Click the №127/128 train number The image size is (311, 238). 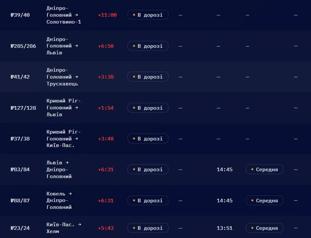click(23, 108)
